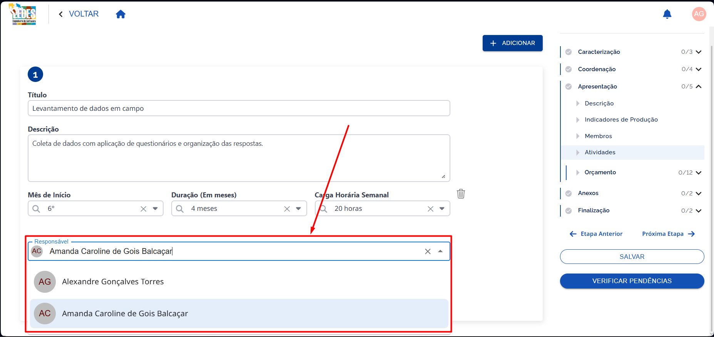Click the Apresentação status check icon
This screenshot has width=714, height=337.
[569, 87]
